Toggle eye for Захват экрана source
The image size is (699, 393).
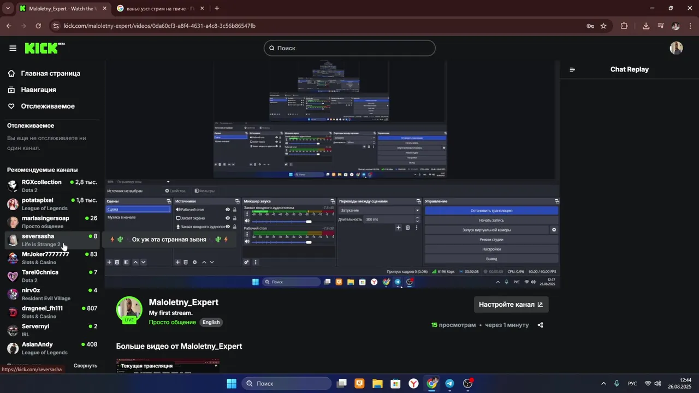pyautogui.click(x=228, y=218)
